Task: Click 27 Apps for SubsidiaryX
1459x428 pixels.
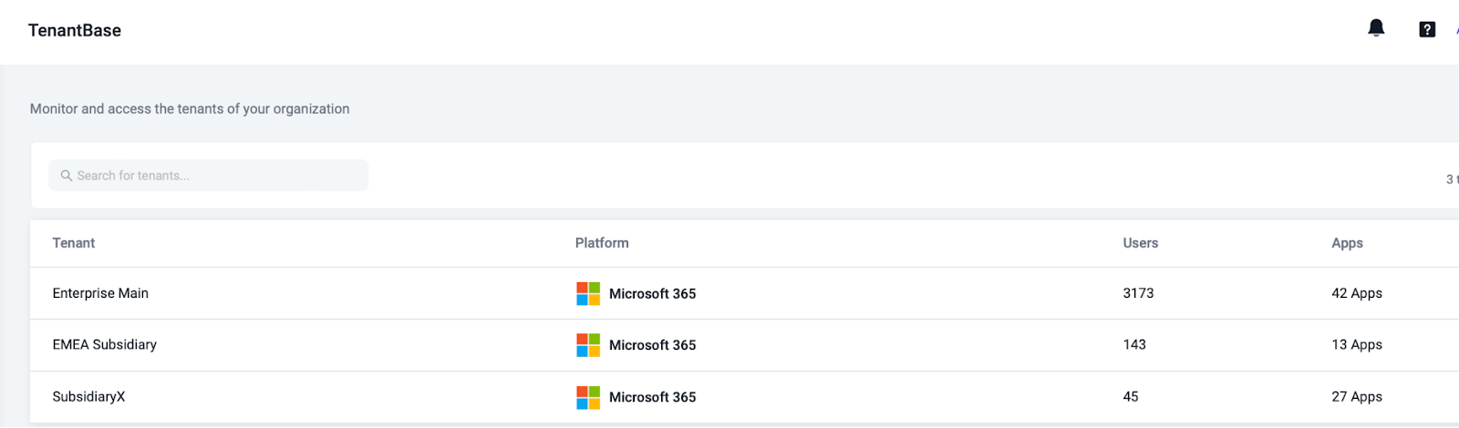Action: point(1357,396)
